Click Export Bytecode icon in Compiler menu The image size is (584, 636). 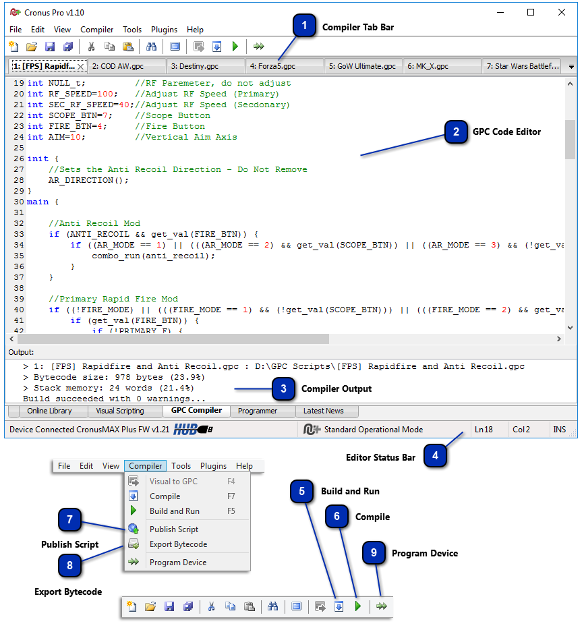tap(134, 544)
